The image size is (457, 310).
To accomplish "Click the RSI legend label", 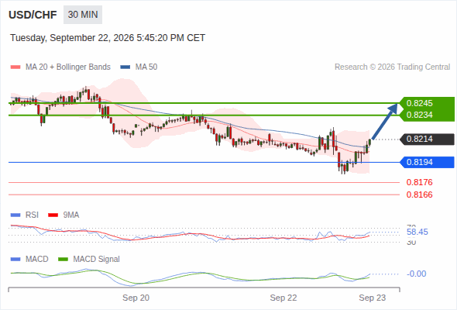I will pos(32,215).
